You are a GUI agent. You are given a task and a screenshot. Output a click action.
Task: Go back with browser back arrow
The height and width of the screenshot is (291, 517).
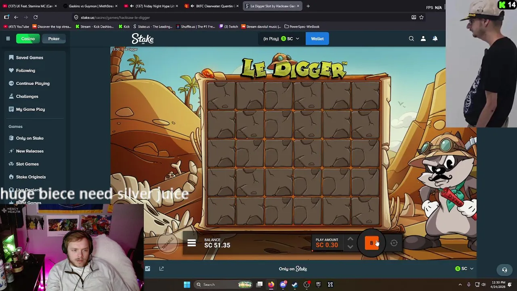(16, 17)
